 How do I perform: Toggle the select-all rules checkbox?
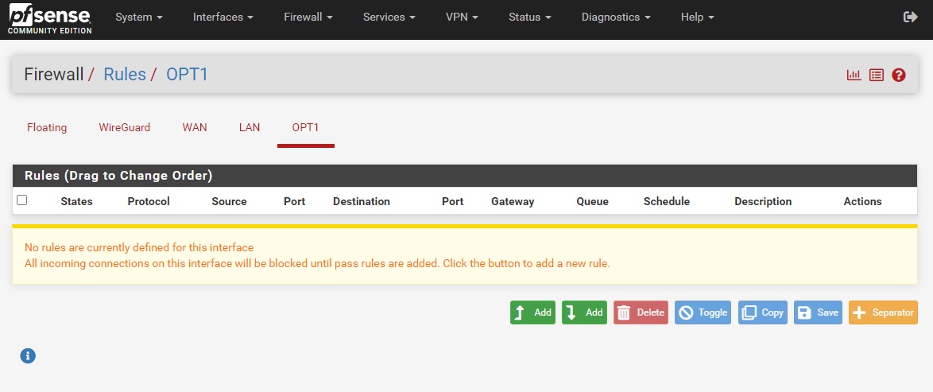point(22,200)
